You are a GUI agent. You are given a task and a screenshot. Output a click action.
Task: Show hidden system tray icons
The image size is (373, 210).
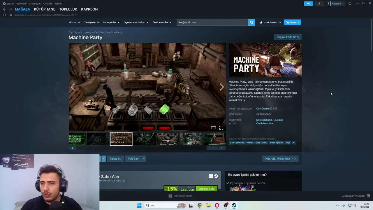pos(337,205)
